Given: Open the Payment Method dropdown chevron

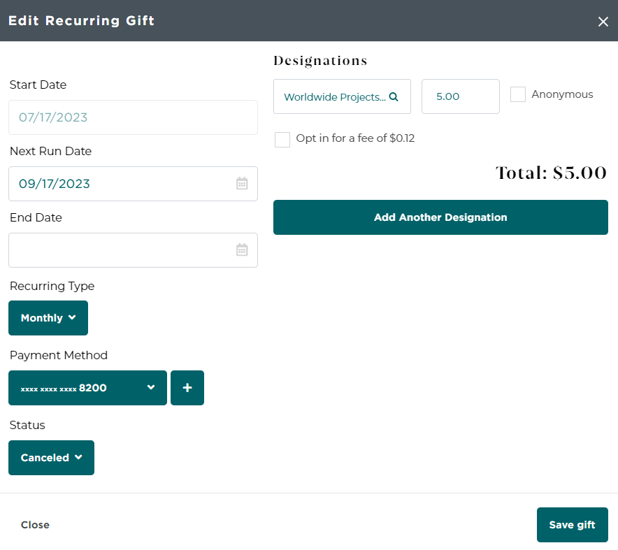Looking at the screenshot, I should coord(151,388).
